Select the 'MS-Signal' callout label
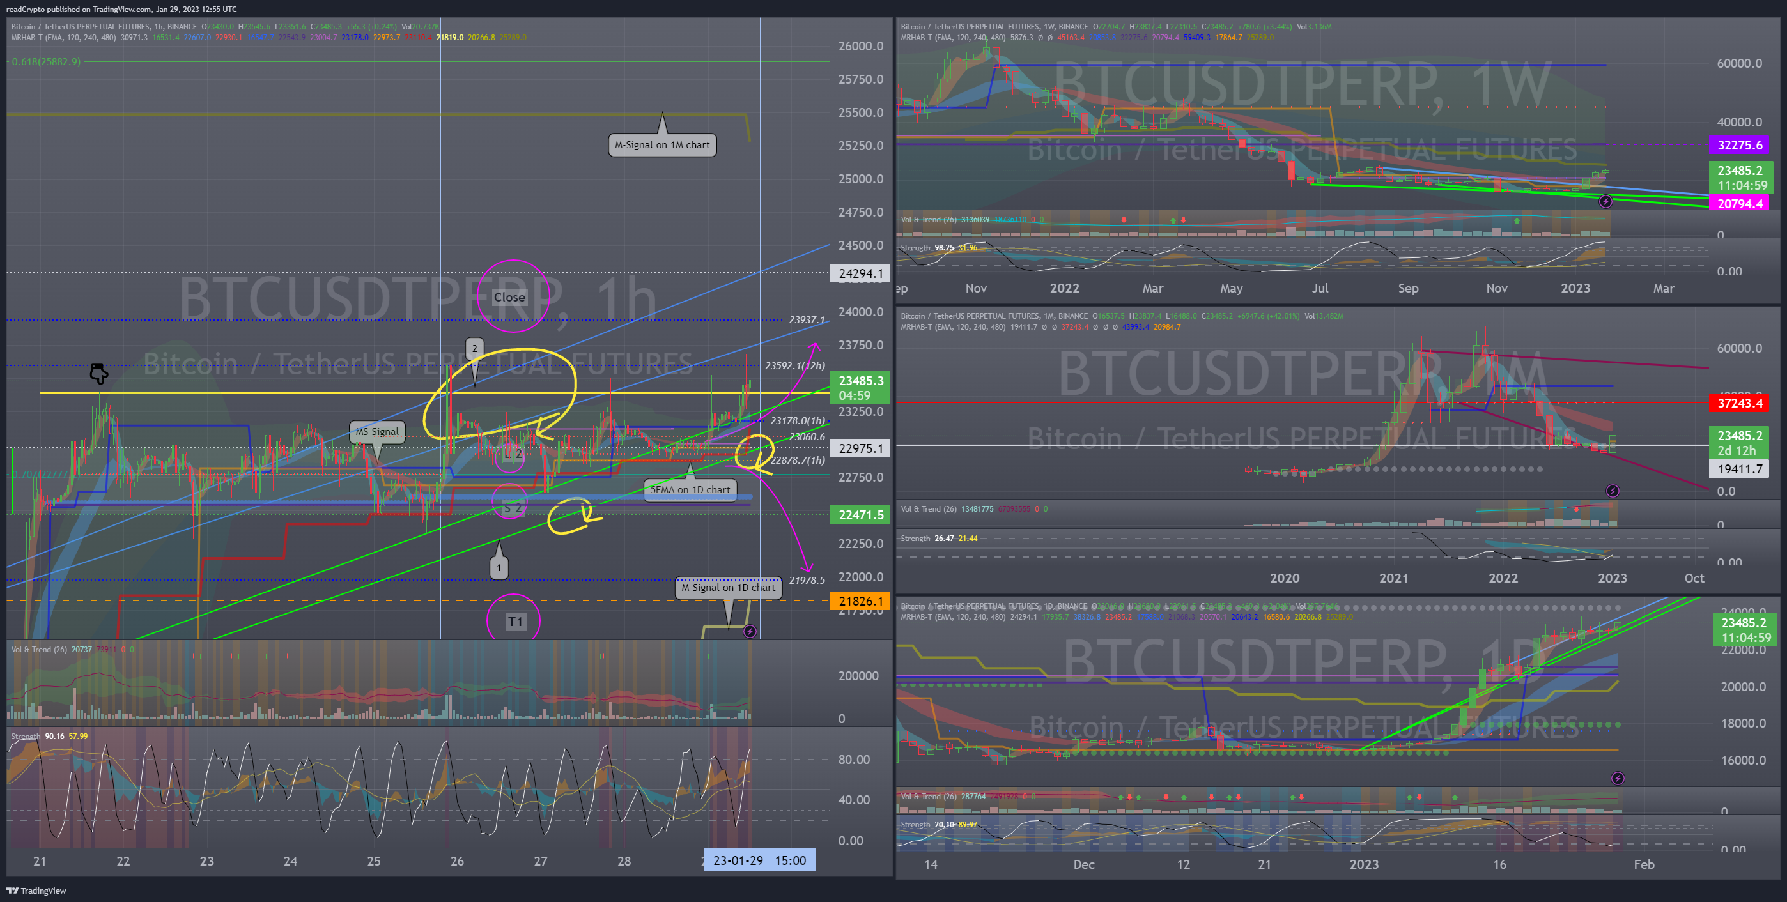This screenshot has width=1787, height=902. pyautogui.click(x=377, y=431)
